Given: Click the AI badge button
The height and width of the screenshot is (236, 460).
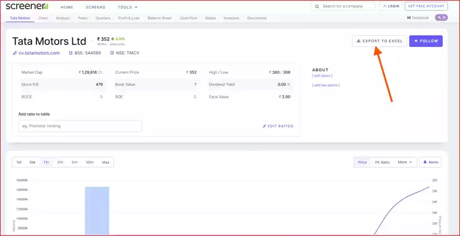Looking at the screenshot, I should (441, 18).
